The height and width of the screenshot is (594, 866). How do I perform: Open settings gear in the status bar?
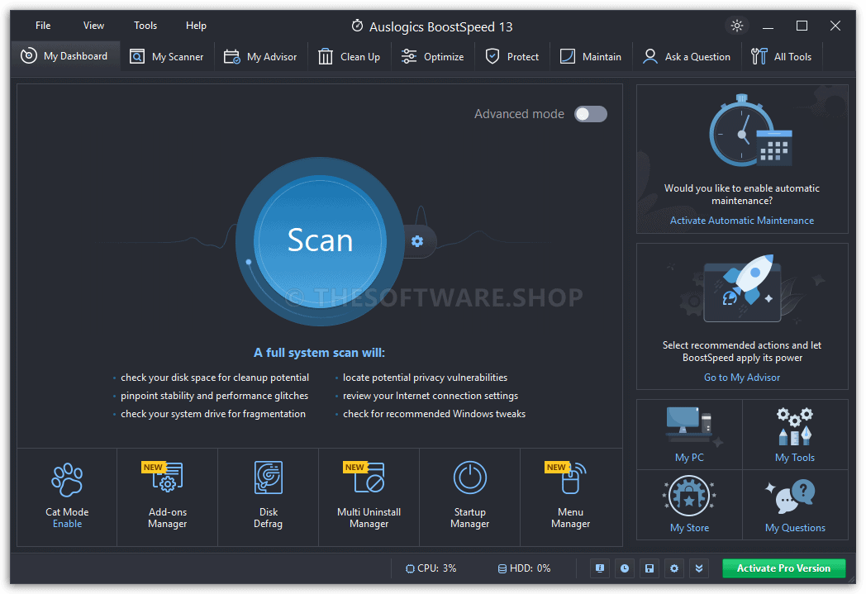coord(673,568)
